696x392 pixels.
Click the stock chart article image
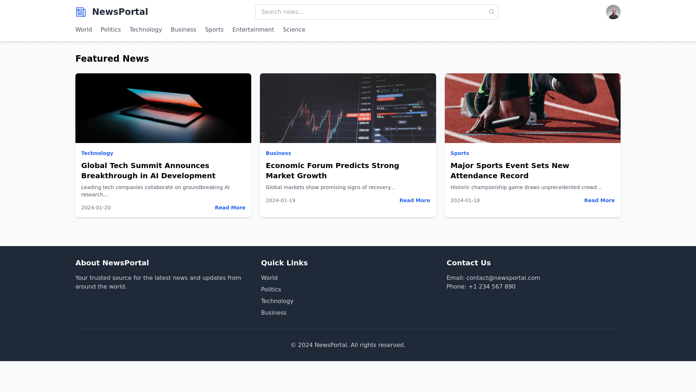pos(348,108)
